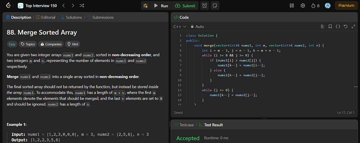
Task: Click the problem title '88. Merge Sorted Array'
Action: pos(42,33)
